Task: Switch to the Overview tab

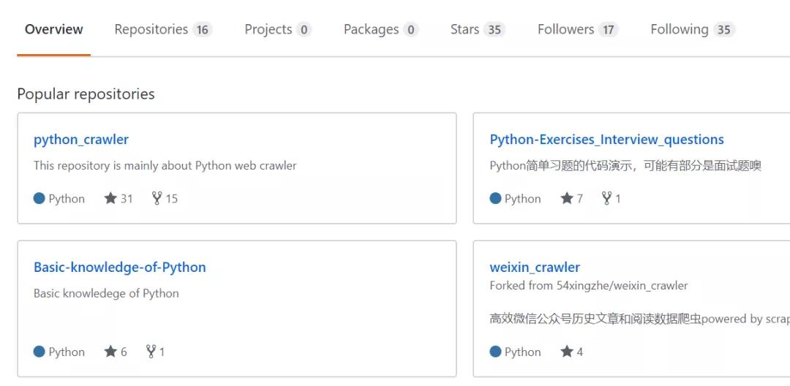Action: tap(54, 29)
